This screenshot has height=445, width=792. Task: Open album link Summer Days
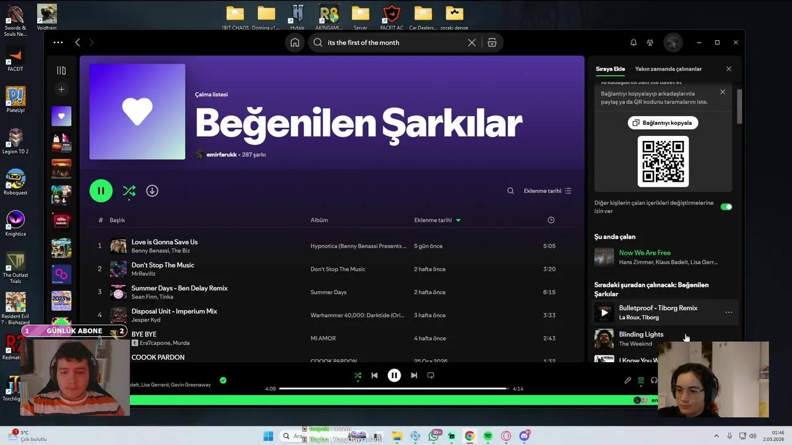pyautogui.click(x=329, y=292)
